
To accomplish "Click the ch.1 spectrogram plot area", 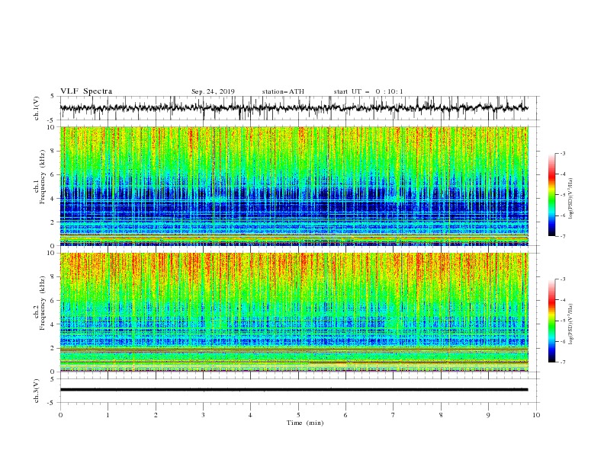I will (x=294, y=186).
